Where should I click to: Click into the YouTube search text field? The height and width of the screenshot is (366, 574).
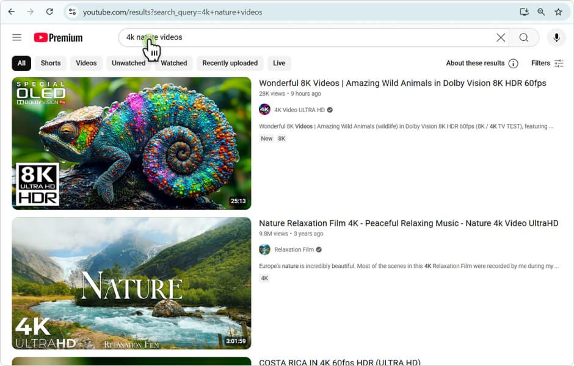305,38
